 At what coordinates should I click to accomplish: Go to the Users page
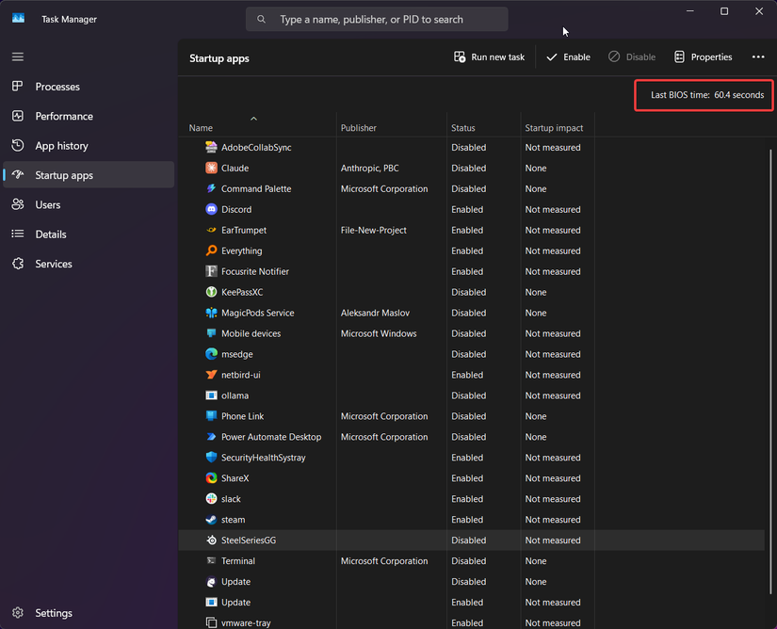[89, 204]
